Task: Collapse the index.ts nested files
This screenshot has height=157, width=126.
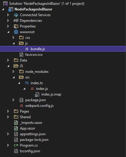Action: 19,83
